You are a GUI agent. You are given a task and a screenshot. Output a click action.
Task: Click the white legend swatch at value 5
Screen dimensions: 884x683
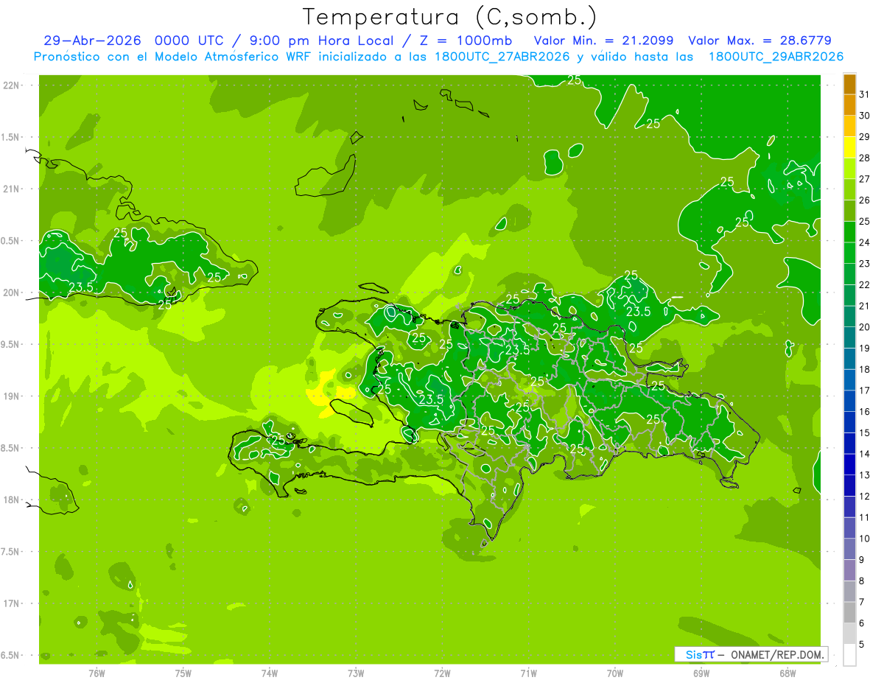[849, 654]
